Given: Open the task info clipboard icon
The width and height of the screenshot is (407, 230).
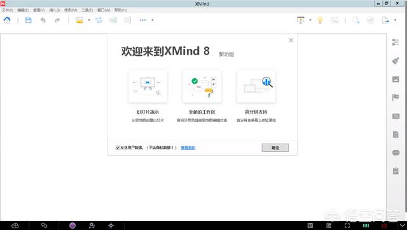Looking at the screenshot, I should tap(396, 171).
